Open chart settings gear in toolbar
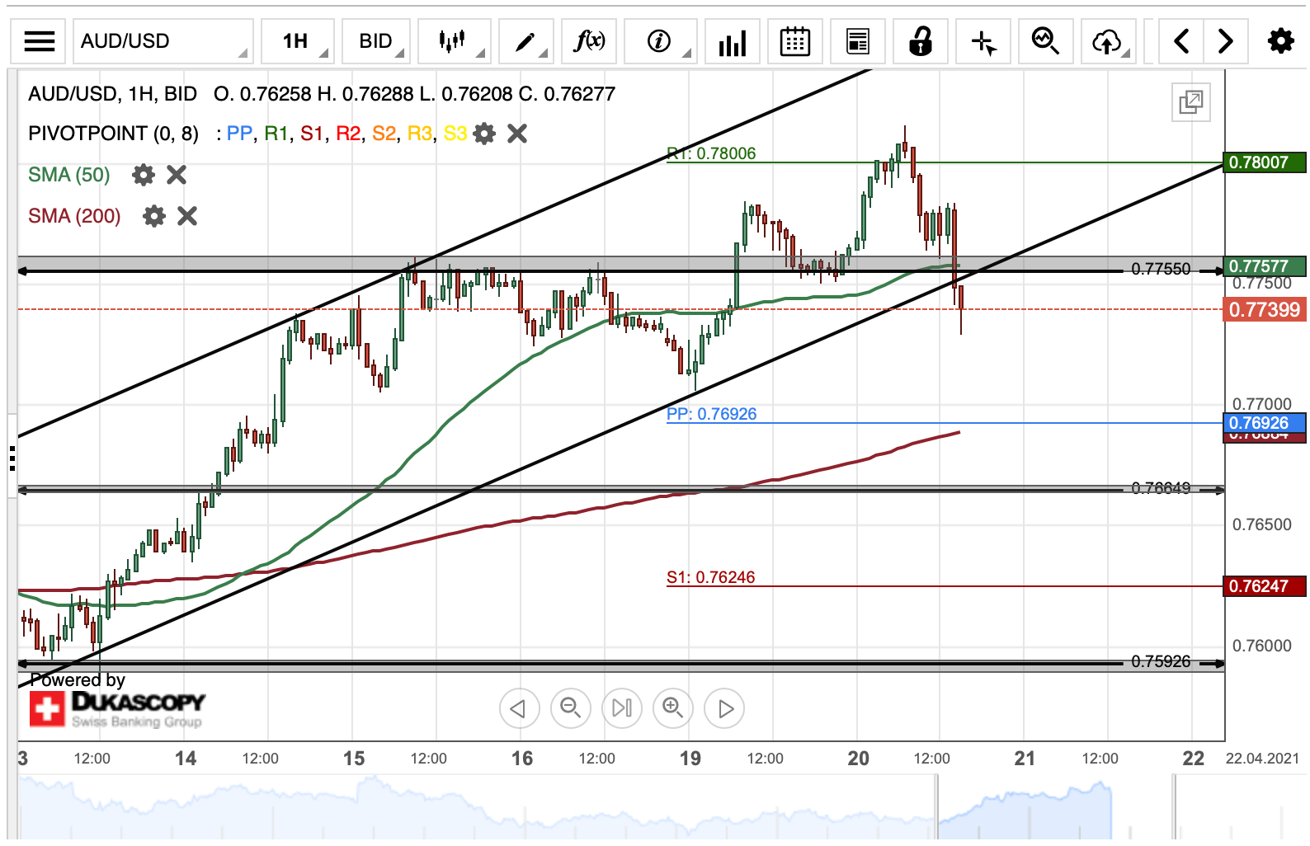 click(1280, 40)
